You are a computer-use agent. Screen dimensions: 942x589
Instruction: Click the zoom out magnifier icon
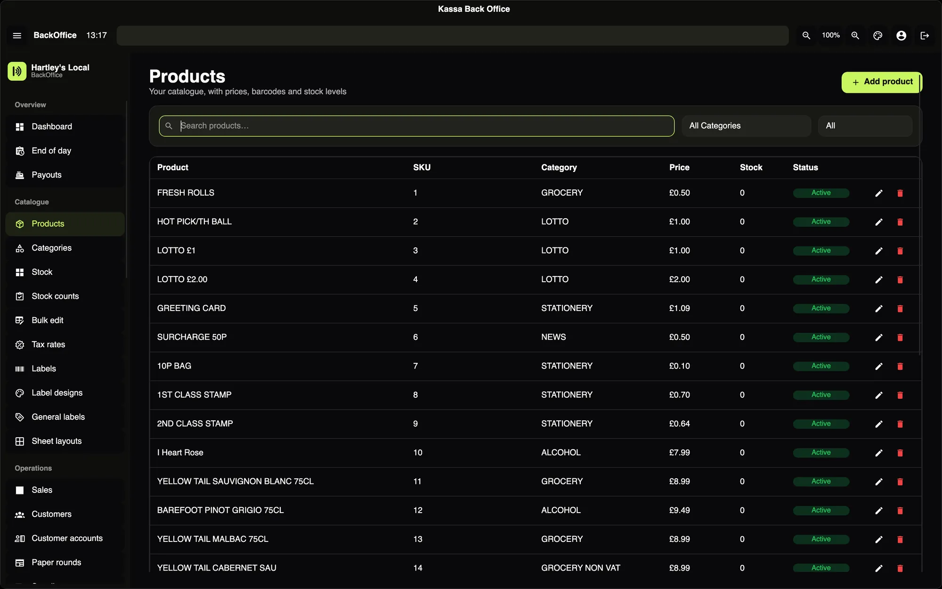click(x=806, y=35)
